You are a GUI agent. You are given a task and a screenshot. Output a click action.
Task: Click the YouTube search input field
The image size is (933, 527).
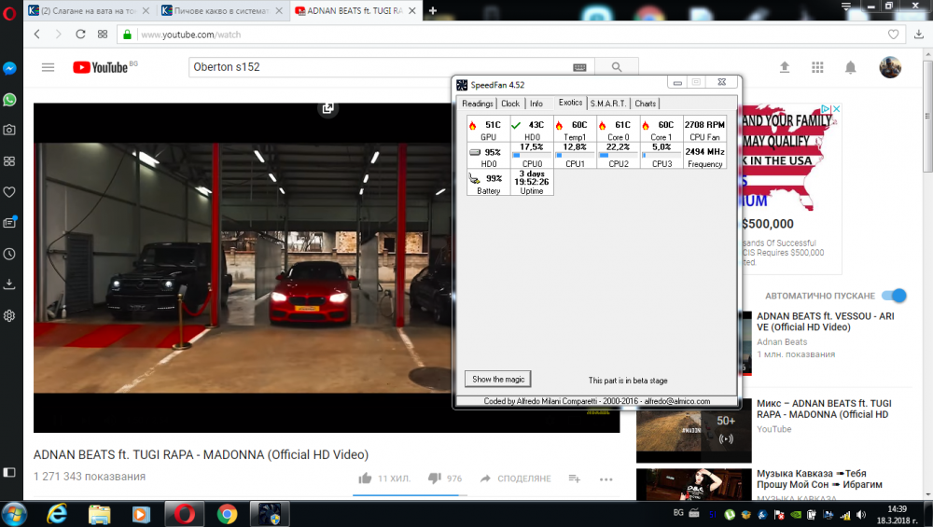[x=381, y=67]
